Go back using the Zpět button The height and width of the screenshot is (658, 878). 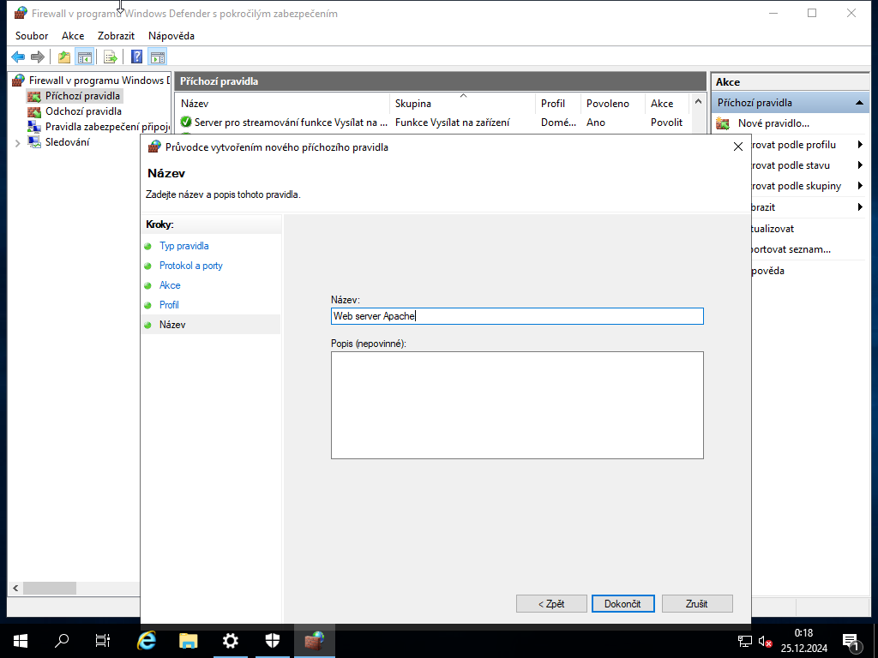point(551,603)
